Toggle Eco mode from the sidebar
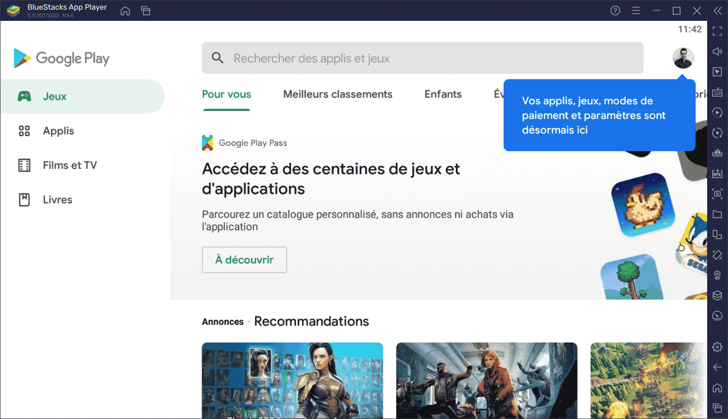 pos(717,295)
